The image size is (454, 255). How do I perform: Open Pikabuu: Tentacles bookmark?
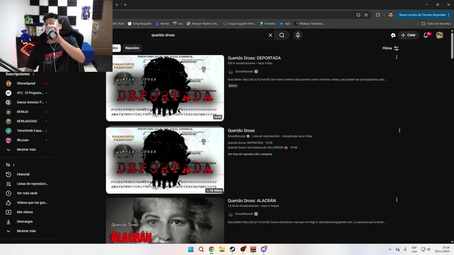(x=309, y=24)
